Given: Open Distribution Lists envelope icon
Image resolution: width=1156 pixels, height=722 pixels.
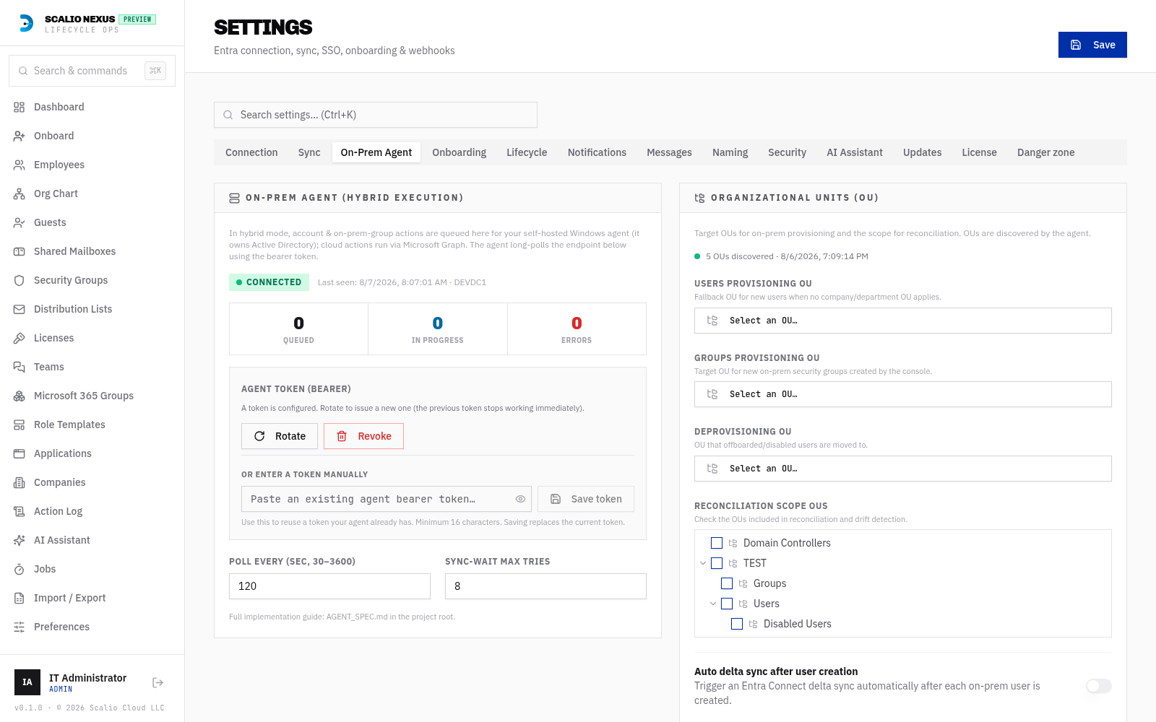Looking at the screenshot, I should point(20,309).
